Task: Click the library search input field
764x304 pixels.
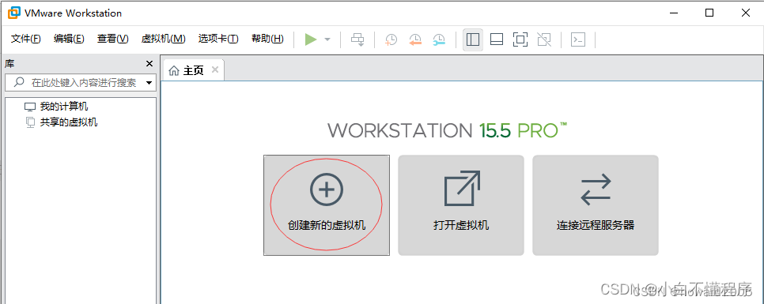Action: click(x=80, y=83)
